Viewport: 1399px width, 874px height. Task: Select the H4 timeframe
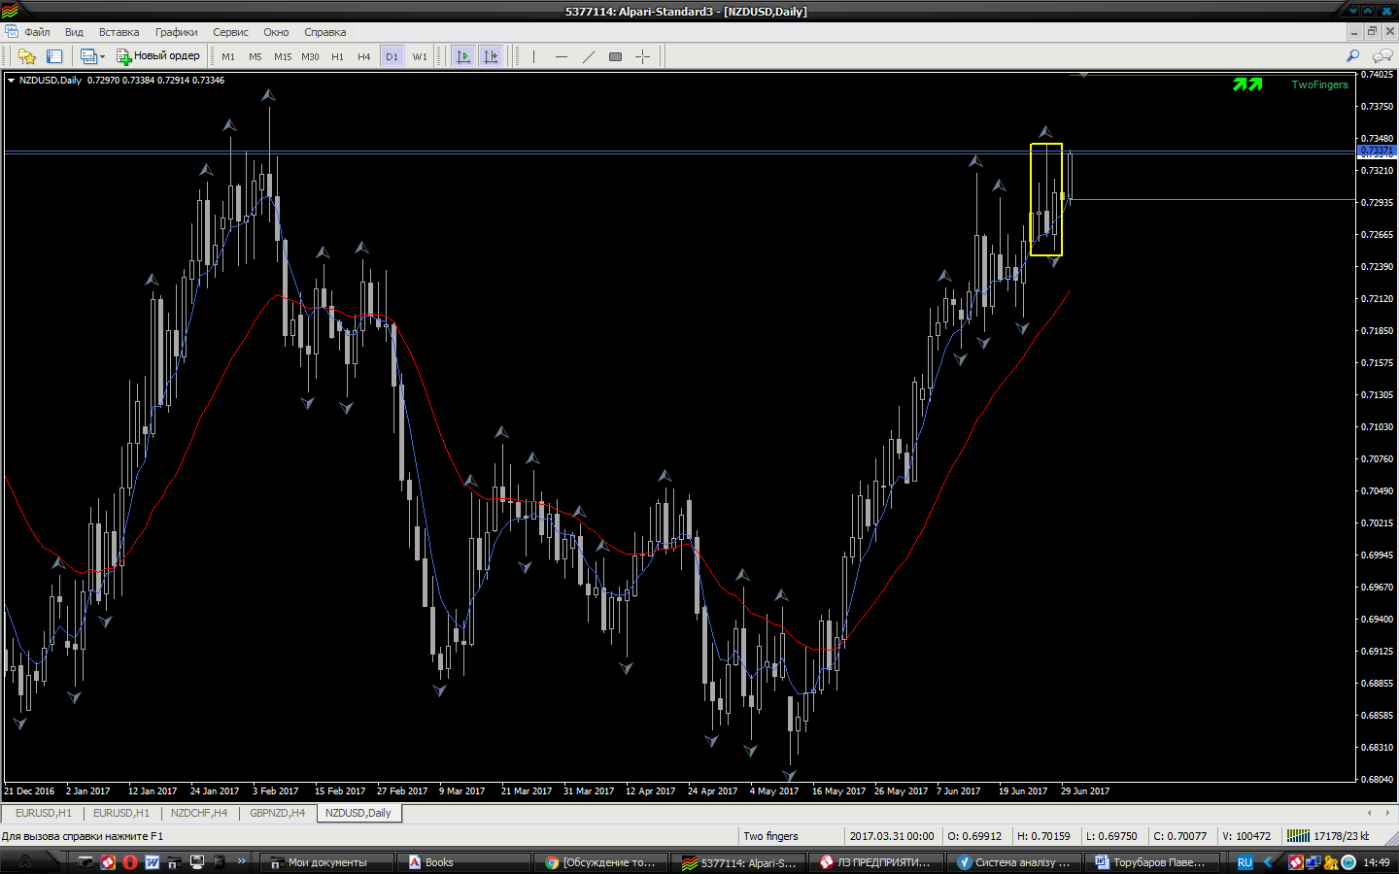[x=364, y=56]
